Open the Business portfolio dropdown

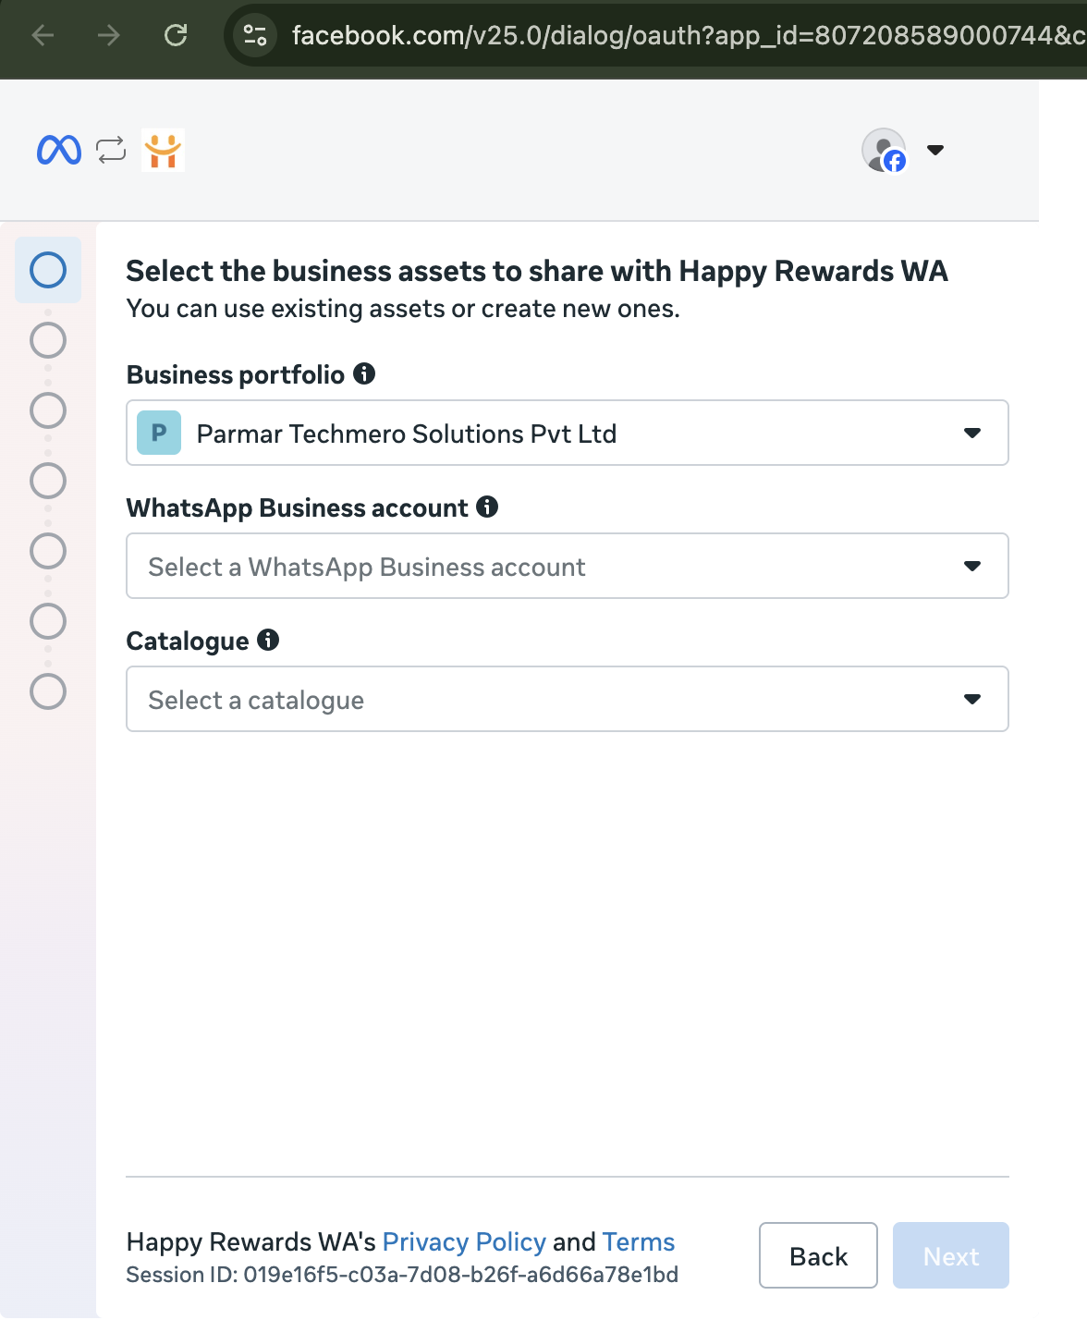click(x=568, y=433)
